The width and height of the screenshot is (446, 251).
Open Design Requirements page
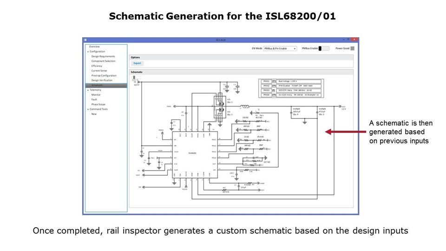[103, 56]
